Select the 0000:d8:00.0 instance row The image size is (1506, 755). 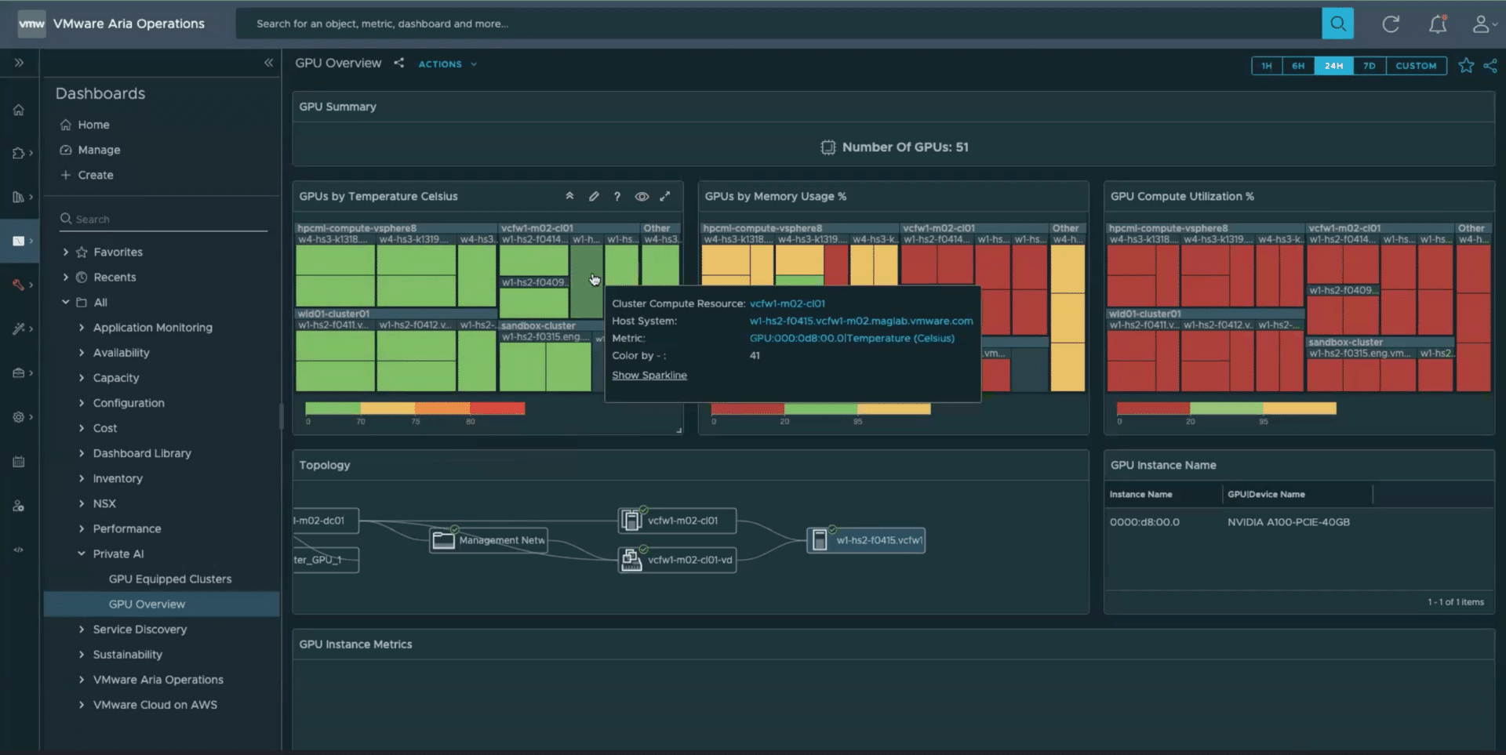click(1299, 522)
